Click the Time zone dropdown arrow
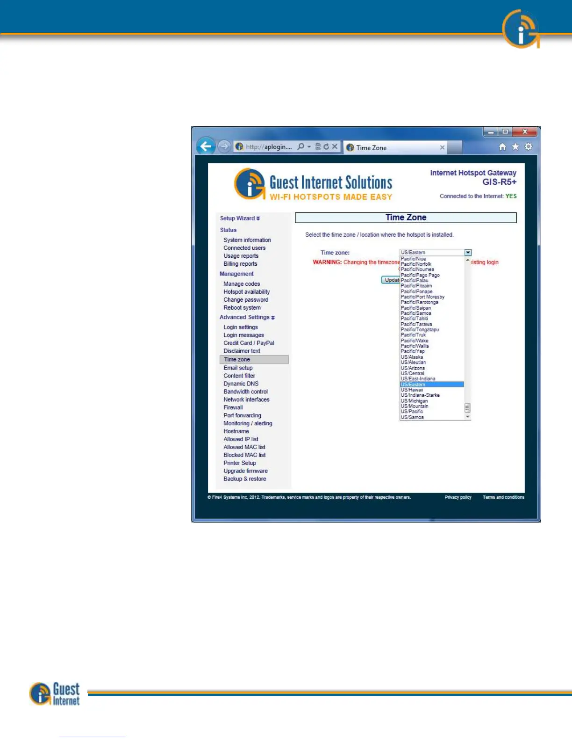Image resolution: width=572 pixels, height=741 pixels. click(468, 253)
